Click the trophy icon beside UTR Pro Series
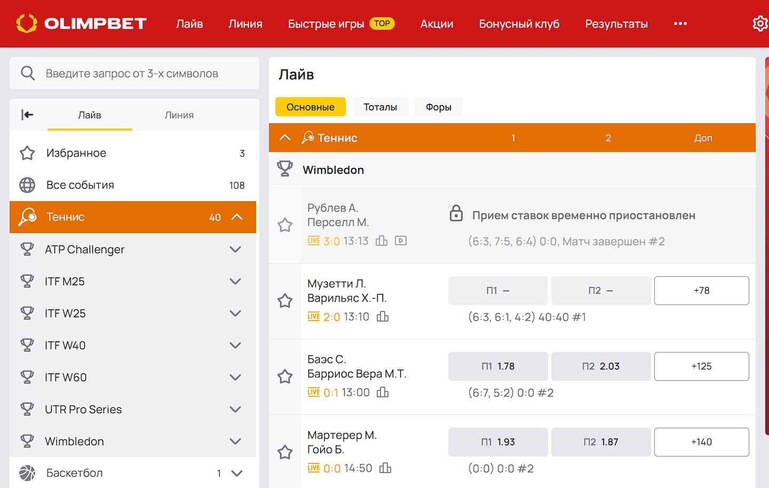 coord(27,409)
